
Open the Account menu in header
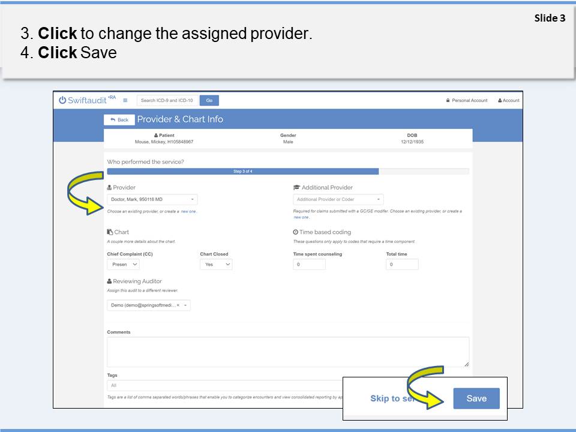click(509, 100)
